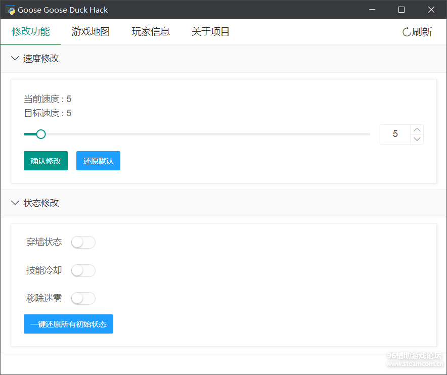This screenshot has height=375, width=447.
Task: Toggle the 穿墙状态 switch
Action: (83, 243)
